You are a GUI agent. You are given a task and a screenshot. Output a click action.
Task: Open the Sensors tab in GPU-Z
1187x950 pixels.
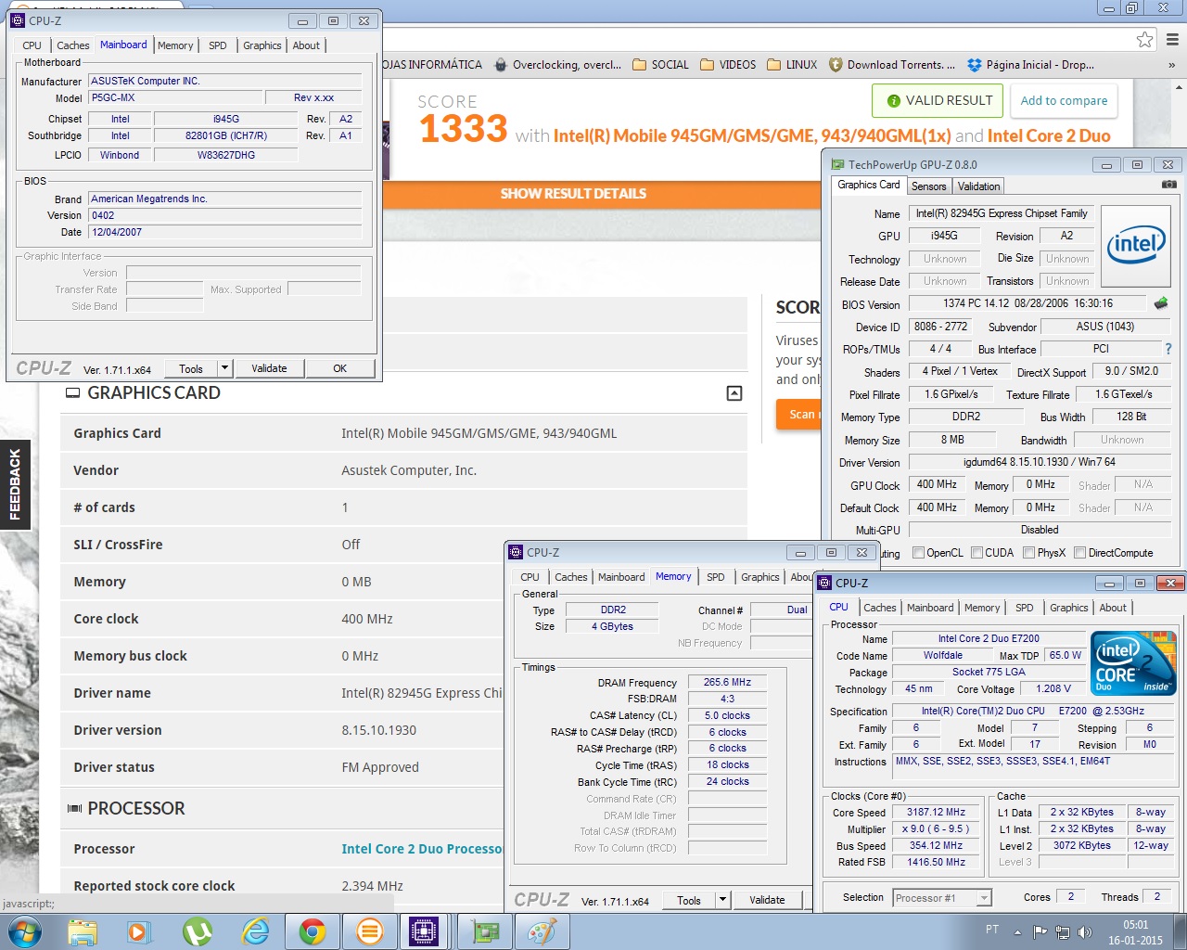[x=928, y=186]
